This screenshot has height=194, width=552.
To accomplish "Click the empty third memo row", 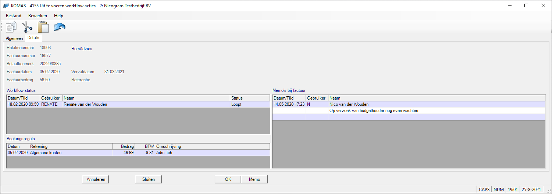I will [409, 117].
